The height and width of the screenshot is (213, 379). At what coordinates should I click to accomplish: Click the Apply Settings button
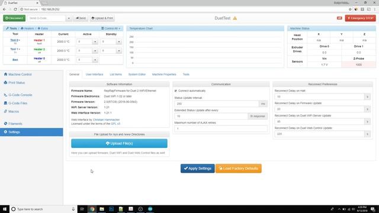(197, 168)
